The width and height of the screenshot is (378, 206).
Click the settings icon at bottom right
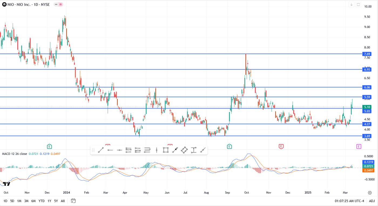point(370,193)
